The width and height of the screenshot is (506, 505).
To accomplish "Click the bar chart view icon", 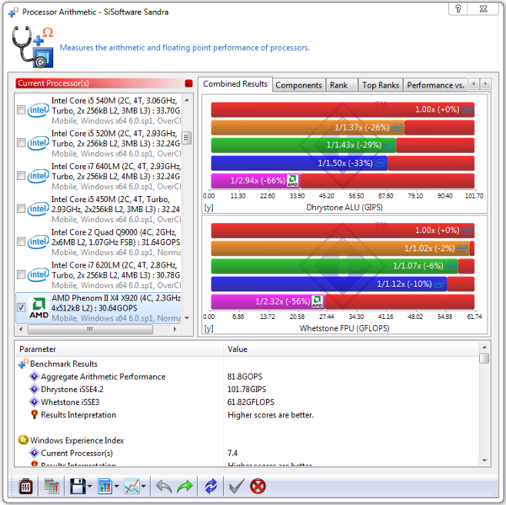I will click(105, 486).
